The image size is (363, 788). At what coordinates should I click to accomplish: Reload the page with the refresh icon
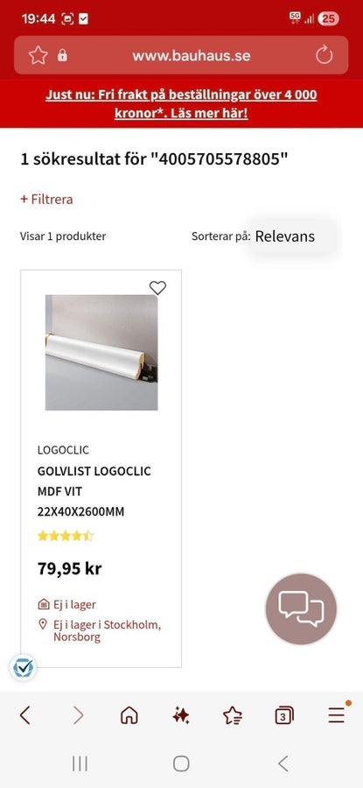325,55
